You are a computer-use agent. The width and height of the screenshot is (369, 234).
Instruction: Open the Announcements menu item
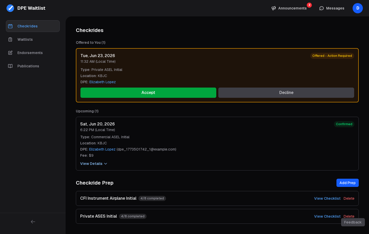289,8
